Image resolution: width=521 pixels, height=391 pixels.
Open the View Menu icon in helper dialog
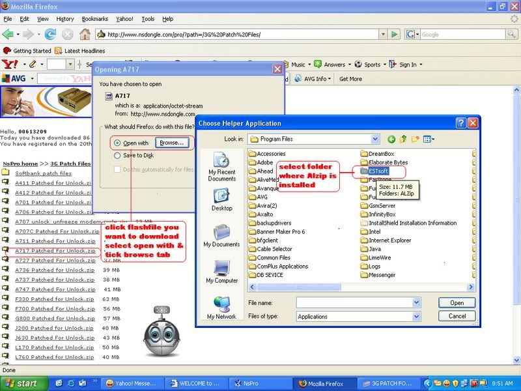pos(429,139)
